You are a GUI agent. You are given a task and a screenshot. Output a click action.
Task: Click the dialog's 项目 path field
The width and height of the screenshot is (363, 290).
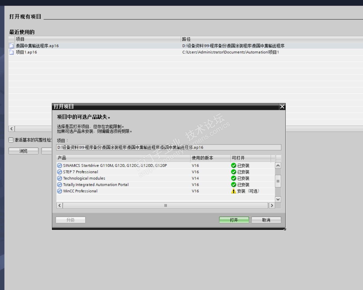[x=169, y=148]
